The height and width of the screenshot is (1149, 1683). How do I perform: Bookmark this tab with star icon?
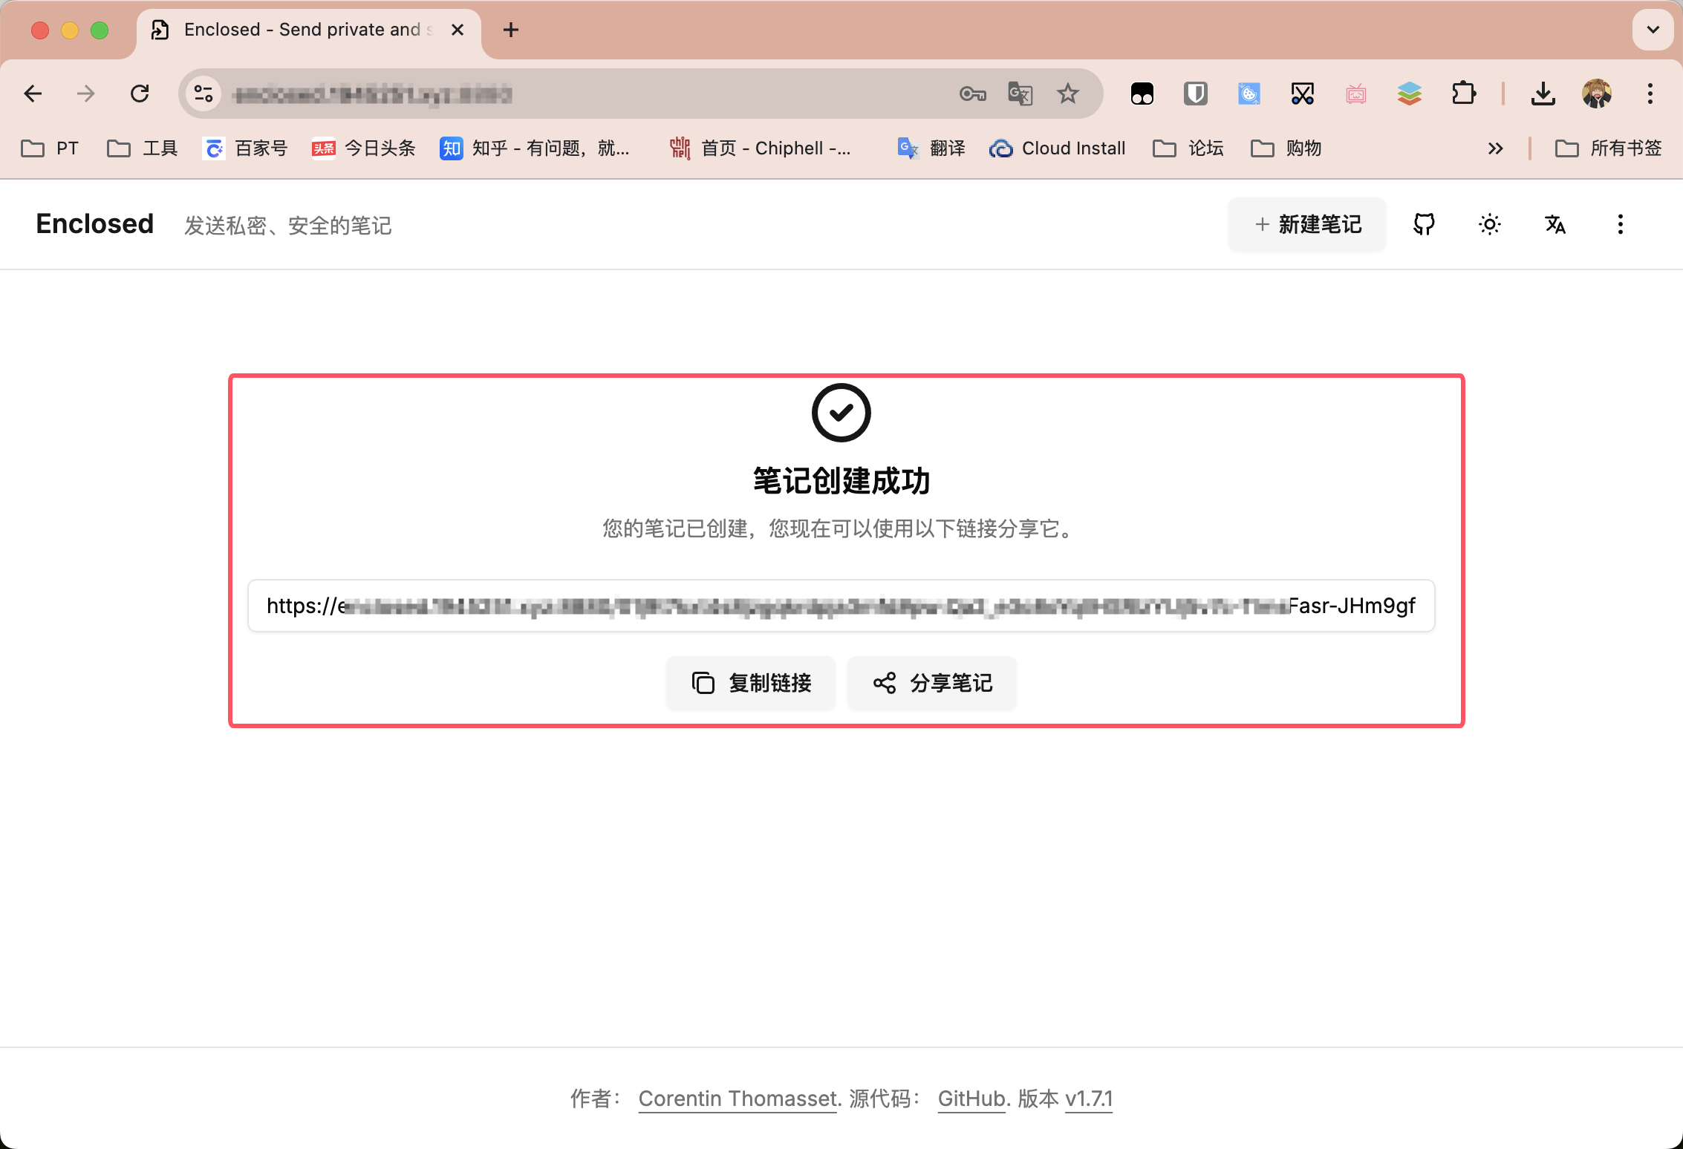1067,94
